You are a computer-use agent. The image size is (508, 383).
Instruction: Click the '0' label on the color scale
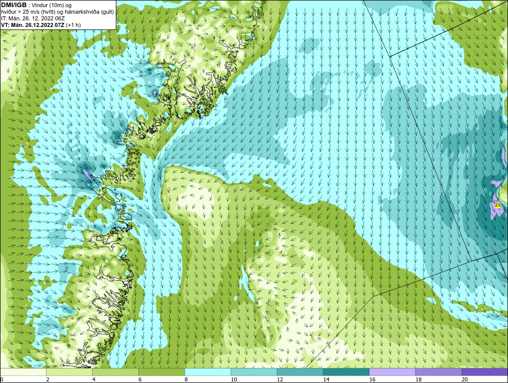pos(2,379)
